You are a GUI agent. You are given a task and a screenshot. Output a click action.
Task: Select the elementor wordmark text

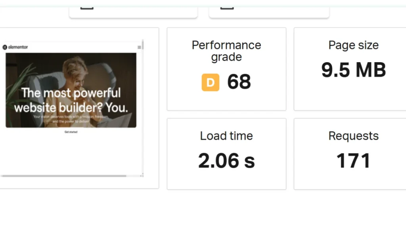[18, 47]
